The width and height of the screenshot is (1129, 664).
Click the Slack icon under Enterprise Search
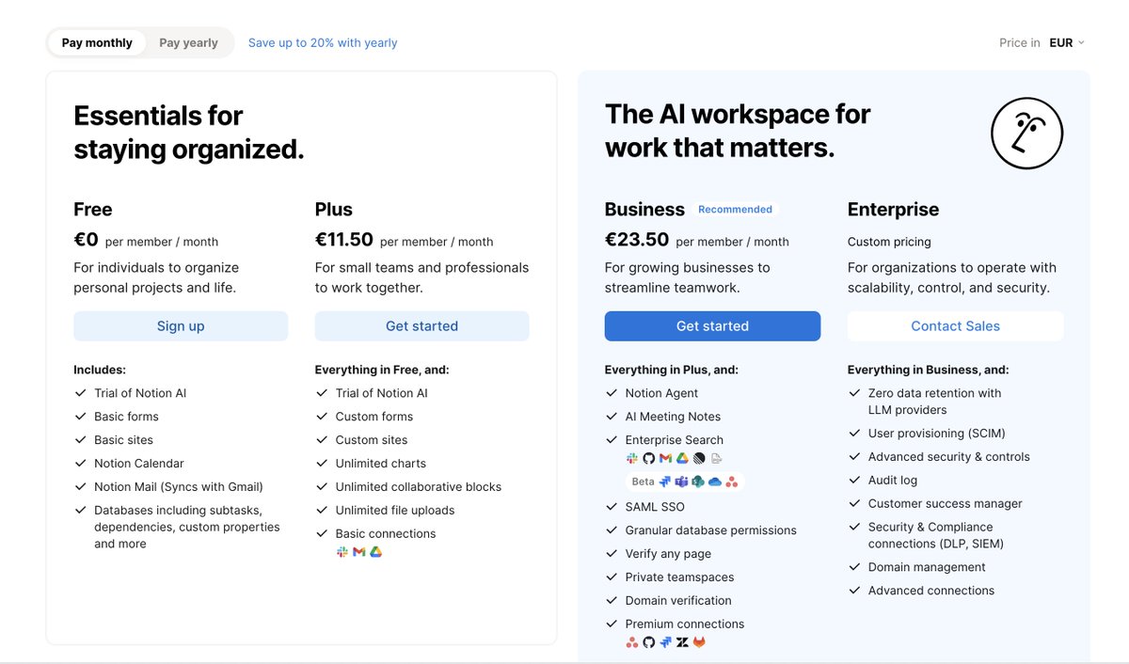(x=632, y=458)
